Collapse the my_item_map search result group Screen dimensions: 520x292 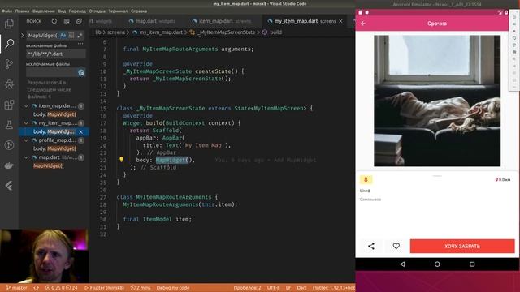click(x=26, y=123)
